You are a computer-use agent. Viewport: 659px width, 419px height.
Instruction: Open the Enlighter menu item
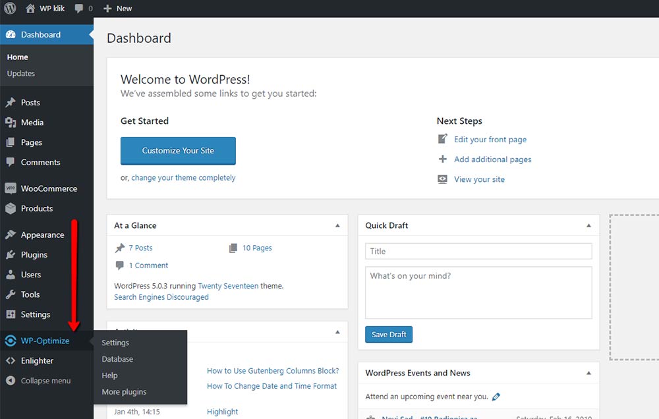tap(47, 360)
